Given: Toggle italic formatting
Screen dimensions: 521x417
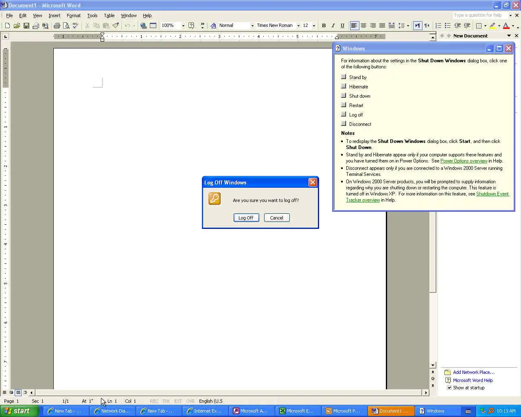Looking at the screenshot, I should [333, 26].
